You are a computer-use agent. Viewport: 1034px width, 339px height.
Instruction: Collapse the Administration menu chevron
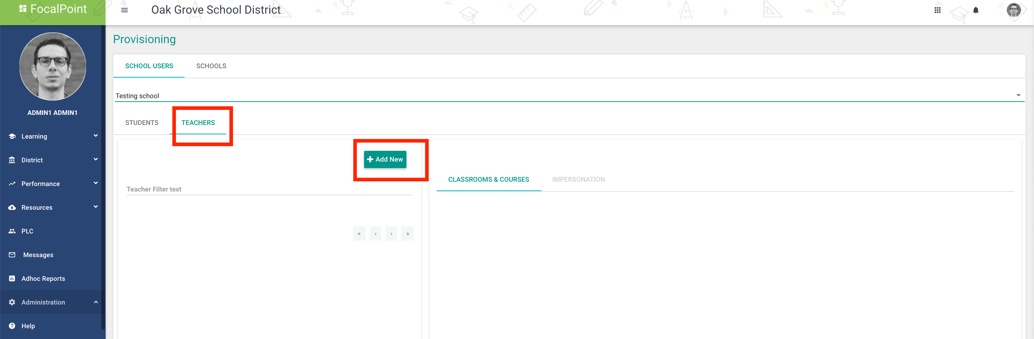[96, 302]
